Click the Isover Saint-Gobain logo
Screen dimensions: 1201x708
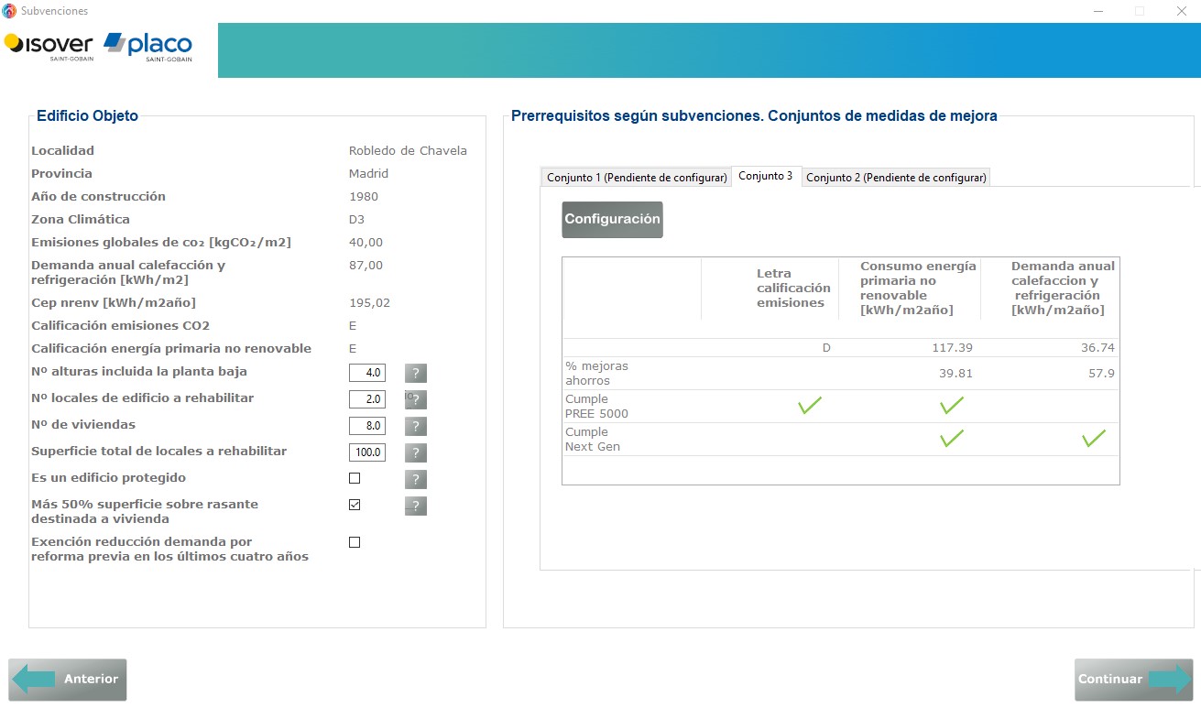49,47
